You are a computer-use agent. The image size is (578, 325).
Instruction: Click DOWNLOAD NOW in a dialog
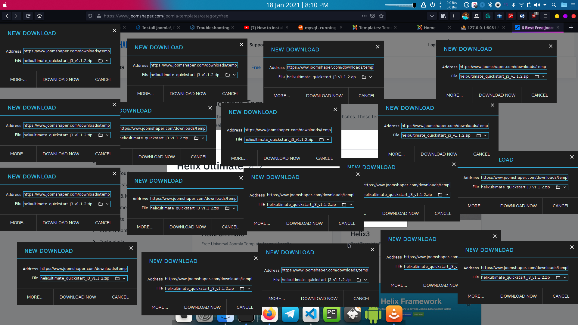coord(61,79)
